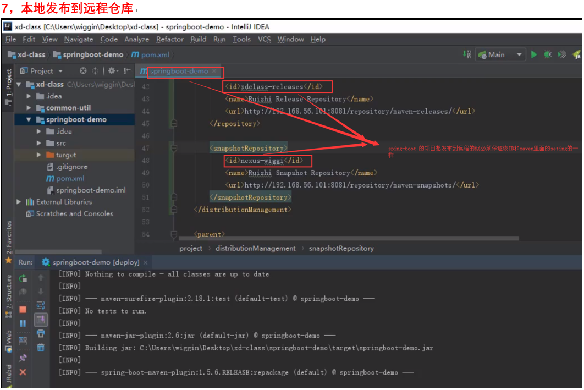The image size is (584, 390).
Task: Print console output using the printer icon
Action: pyautogui.click(x=41, y=333)
